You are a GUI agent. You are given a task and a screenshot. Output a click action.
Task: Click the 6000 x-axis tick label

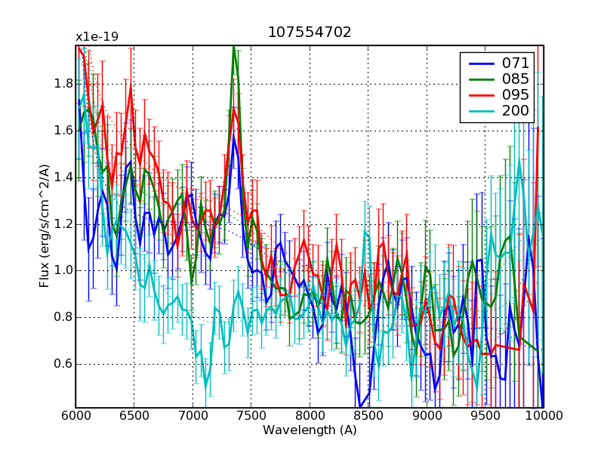pos(75,416)
